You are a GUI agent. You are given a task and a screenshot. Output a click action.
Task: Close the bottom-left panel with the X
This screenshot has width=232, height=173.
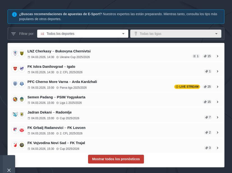point(9,170)
